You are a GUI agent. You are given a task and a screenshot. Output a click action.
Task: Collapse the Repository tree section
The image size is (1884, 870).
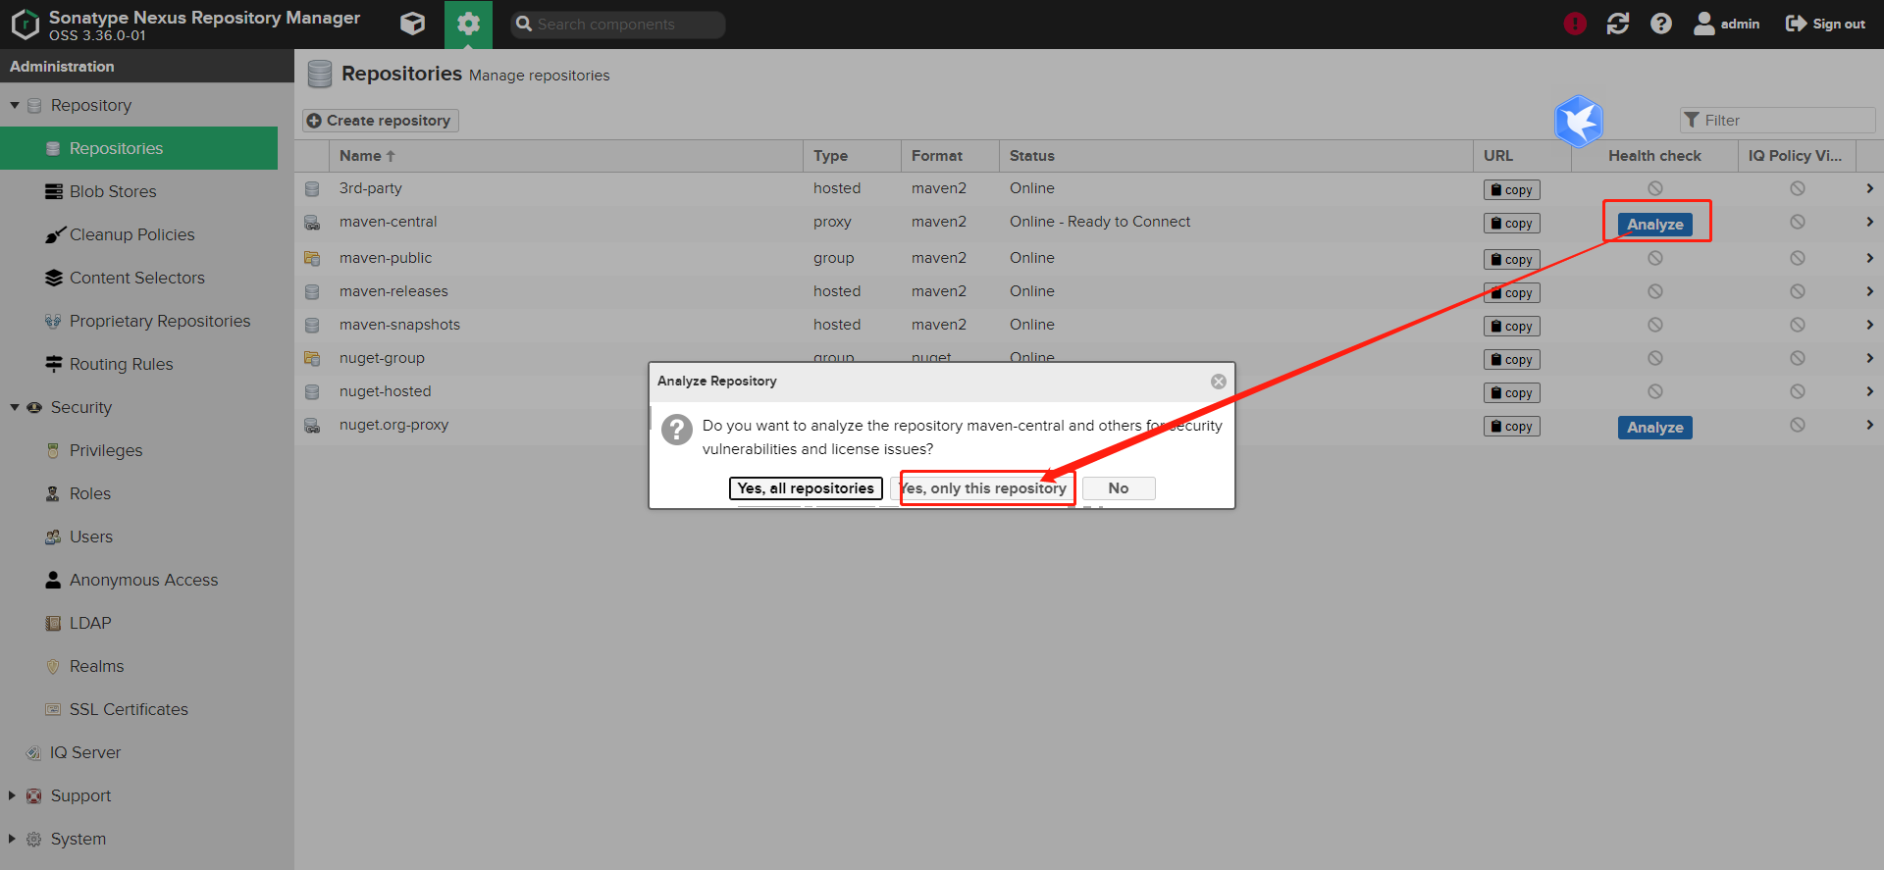pyautogui.click(x=15, y=105)
